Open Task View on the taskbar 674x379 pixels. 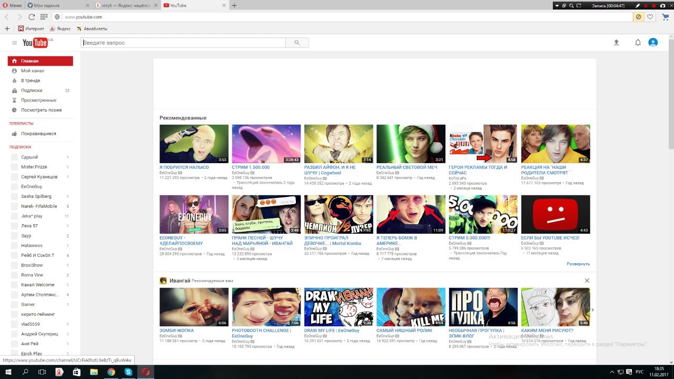pos(42,372)
